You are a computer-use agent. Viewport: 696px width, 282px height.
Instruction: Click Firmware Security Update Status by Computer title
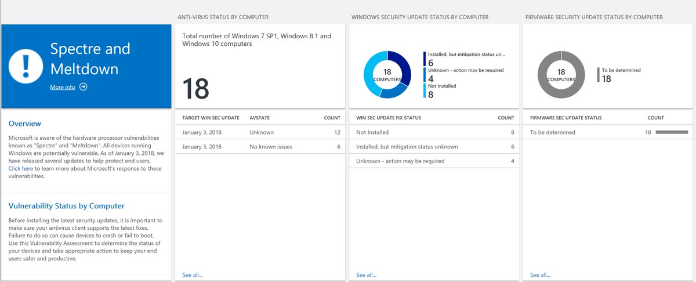point(594,18)
